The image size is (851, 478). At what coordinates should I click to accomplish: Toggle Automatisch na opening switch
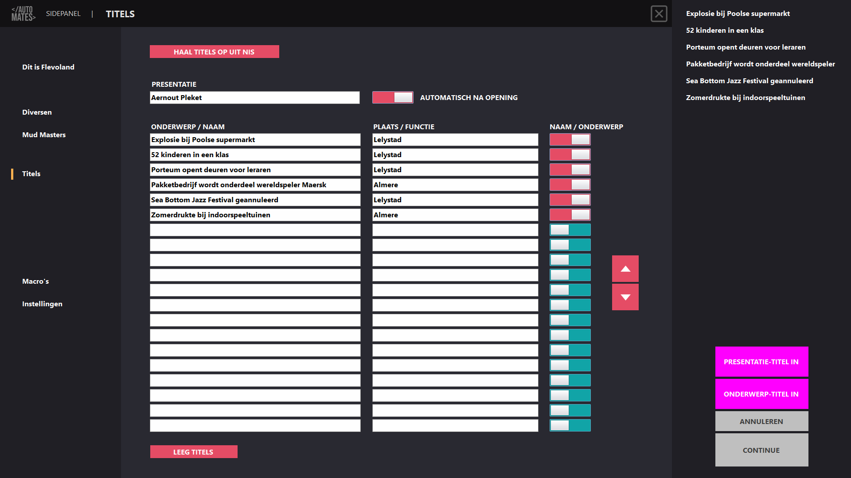393,97
